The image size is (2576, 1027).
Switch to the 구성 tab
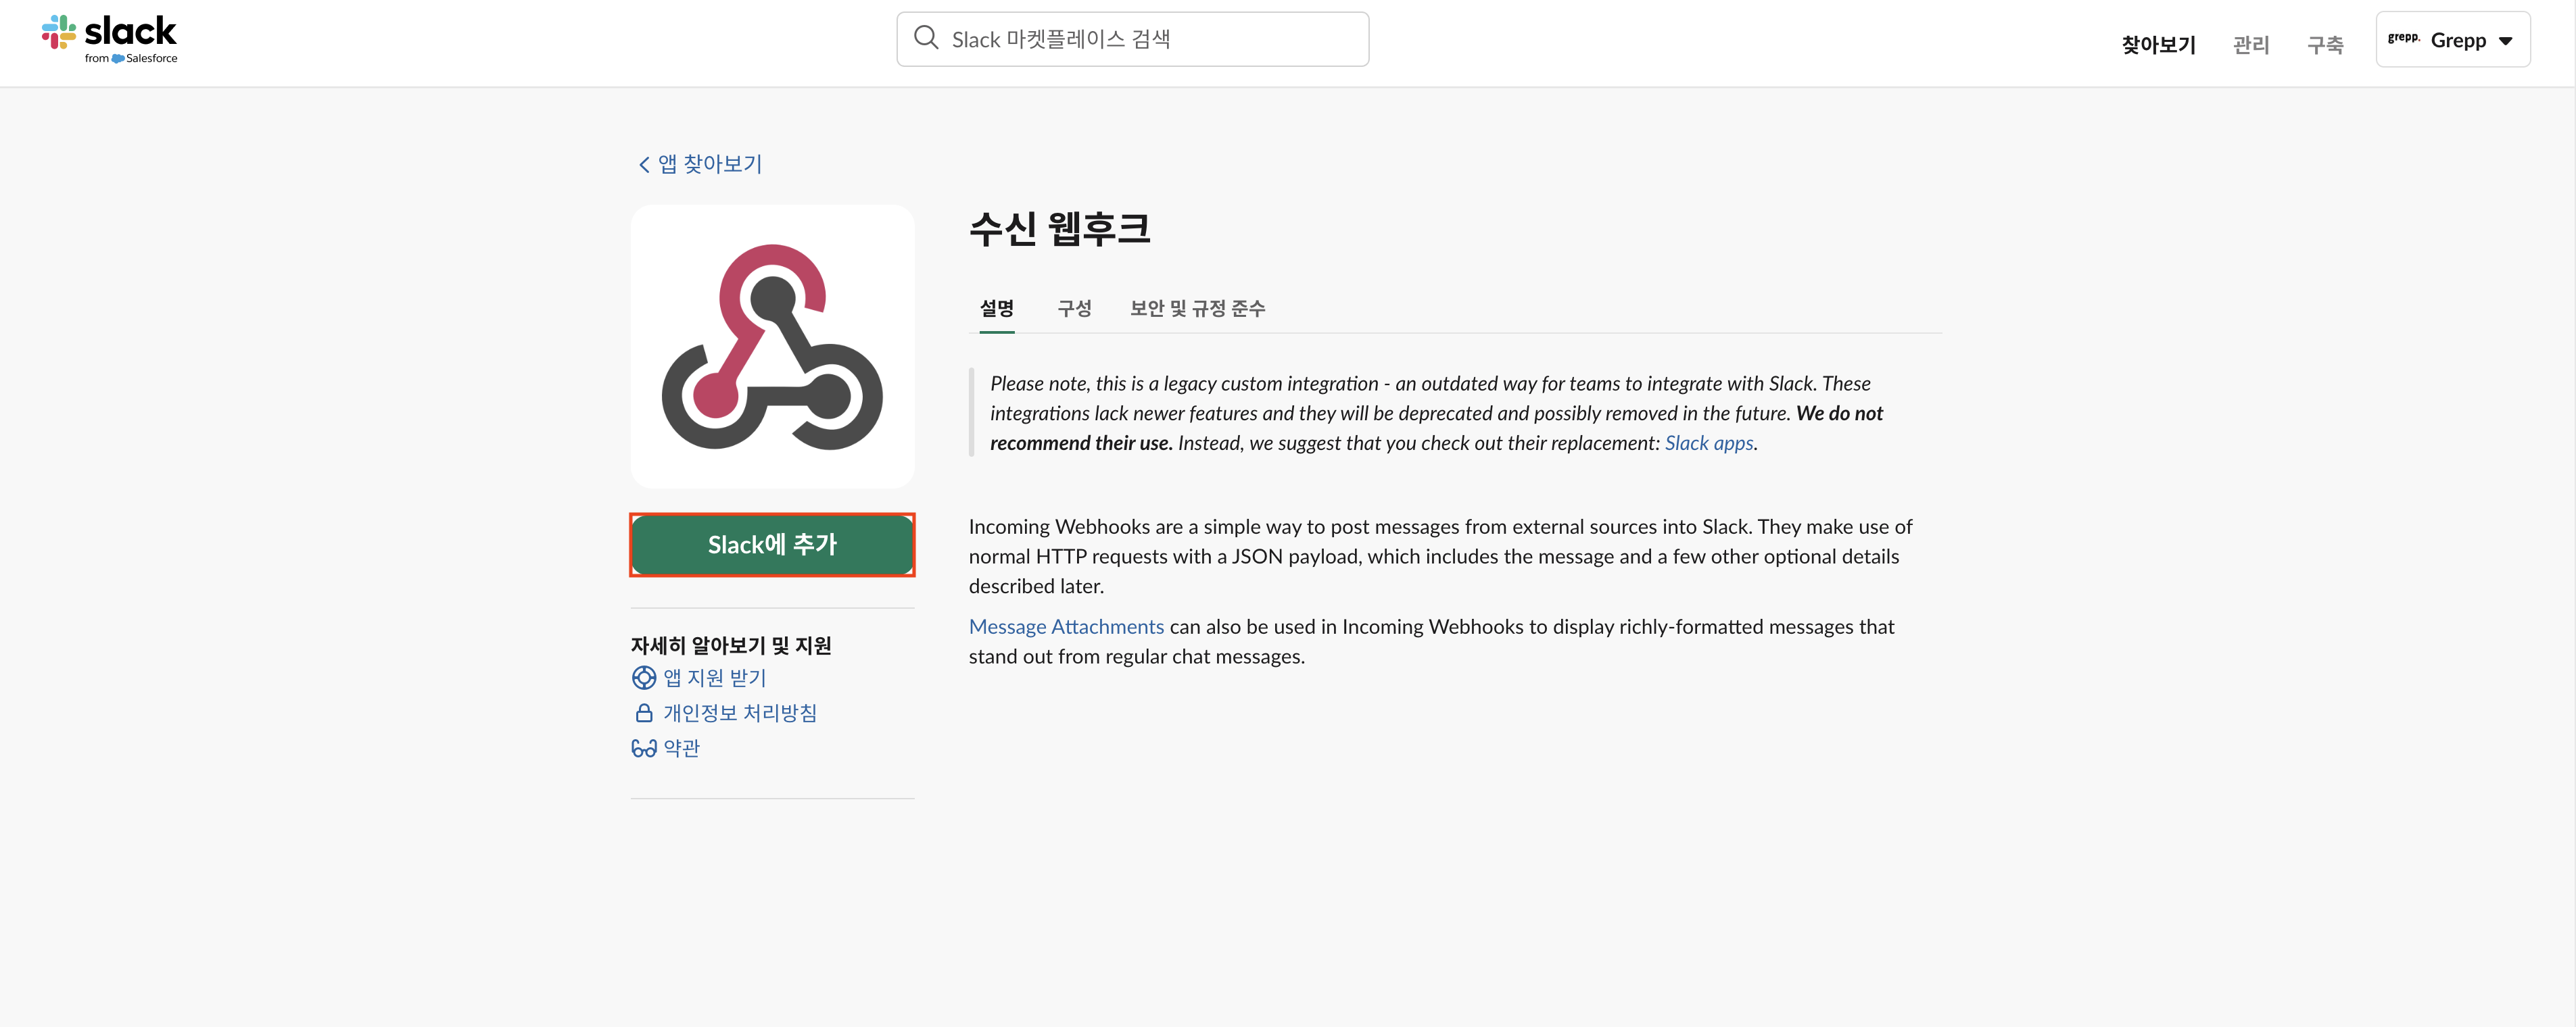click(x=1074, y=309)
